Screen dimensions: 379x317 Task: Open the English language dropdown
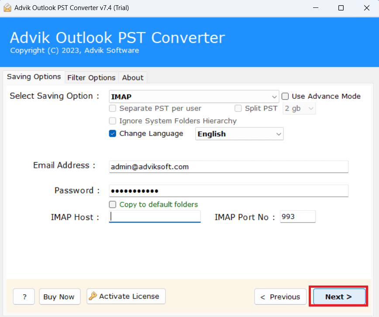tap(239, 134)
